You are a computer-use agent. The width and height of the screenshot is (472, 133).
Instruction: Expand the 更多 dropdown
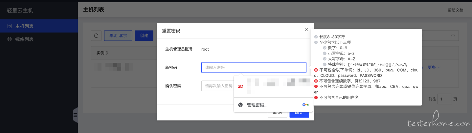coord(434,67)
